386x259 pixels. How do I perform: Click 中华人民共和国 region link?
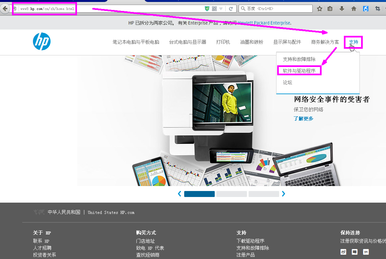click(64, 212)
